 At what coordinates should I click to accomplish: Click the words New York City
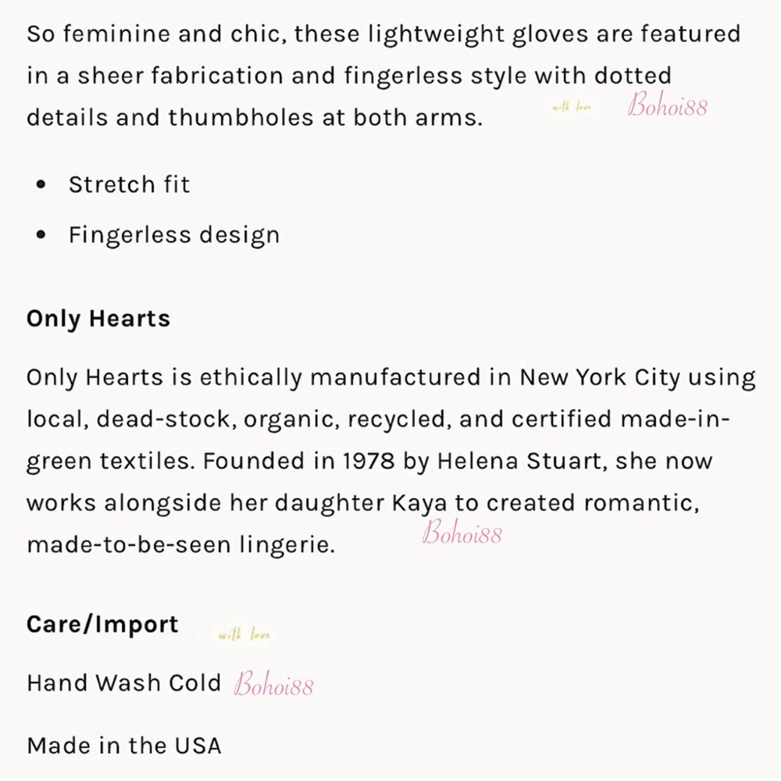pyautogui.click(x=599, y=377)
